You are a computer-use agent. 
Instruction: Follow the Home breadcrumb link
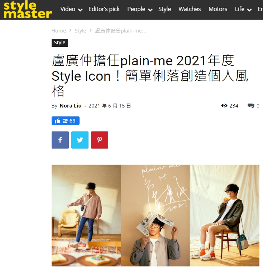[x=59, y=31]
